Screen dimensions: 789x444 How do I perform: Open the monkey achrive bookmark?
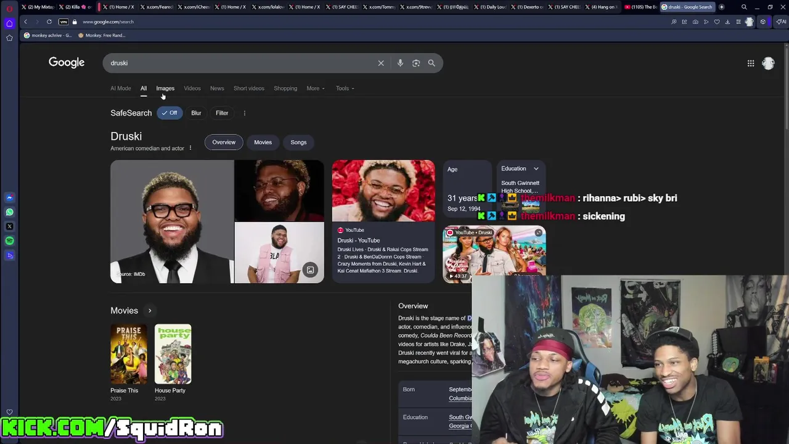point(47,35)
